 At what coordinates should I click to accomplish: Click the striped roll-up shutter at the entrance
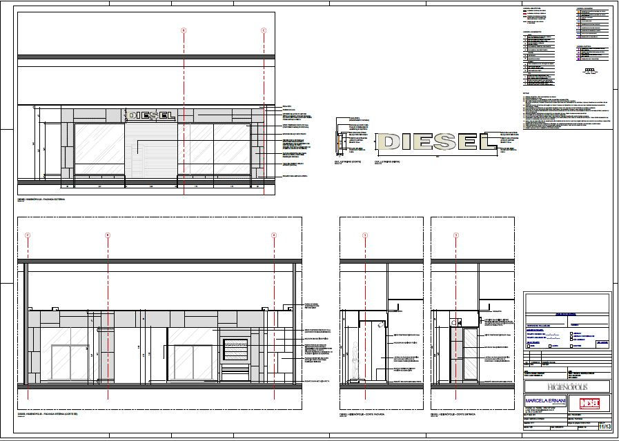(151, 152)
